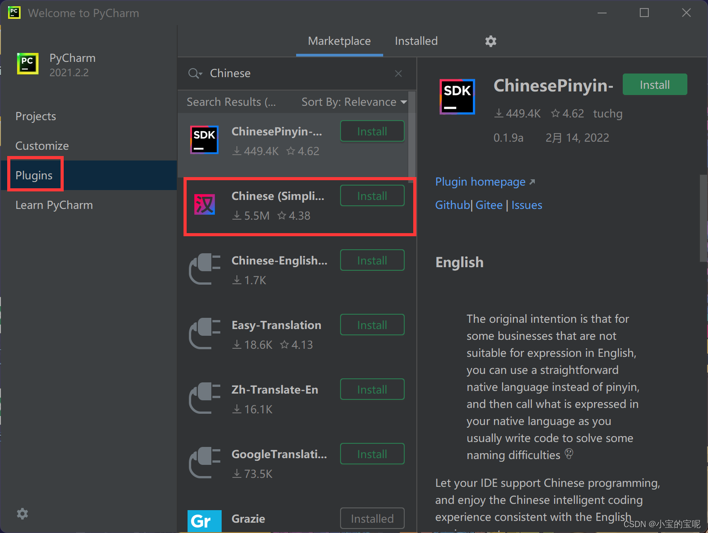
Task: Click the large SDK icon in details pane
Action: click(457, 96)
